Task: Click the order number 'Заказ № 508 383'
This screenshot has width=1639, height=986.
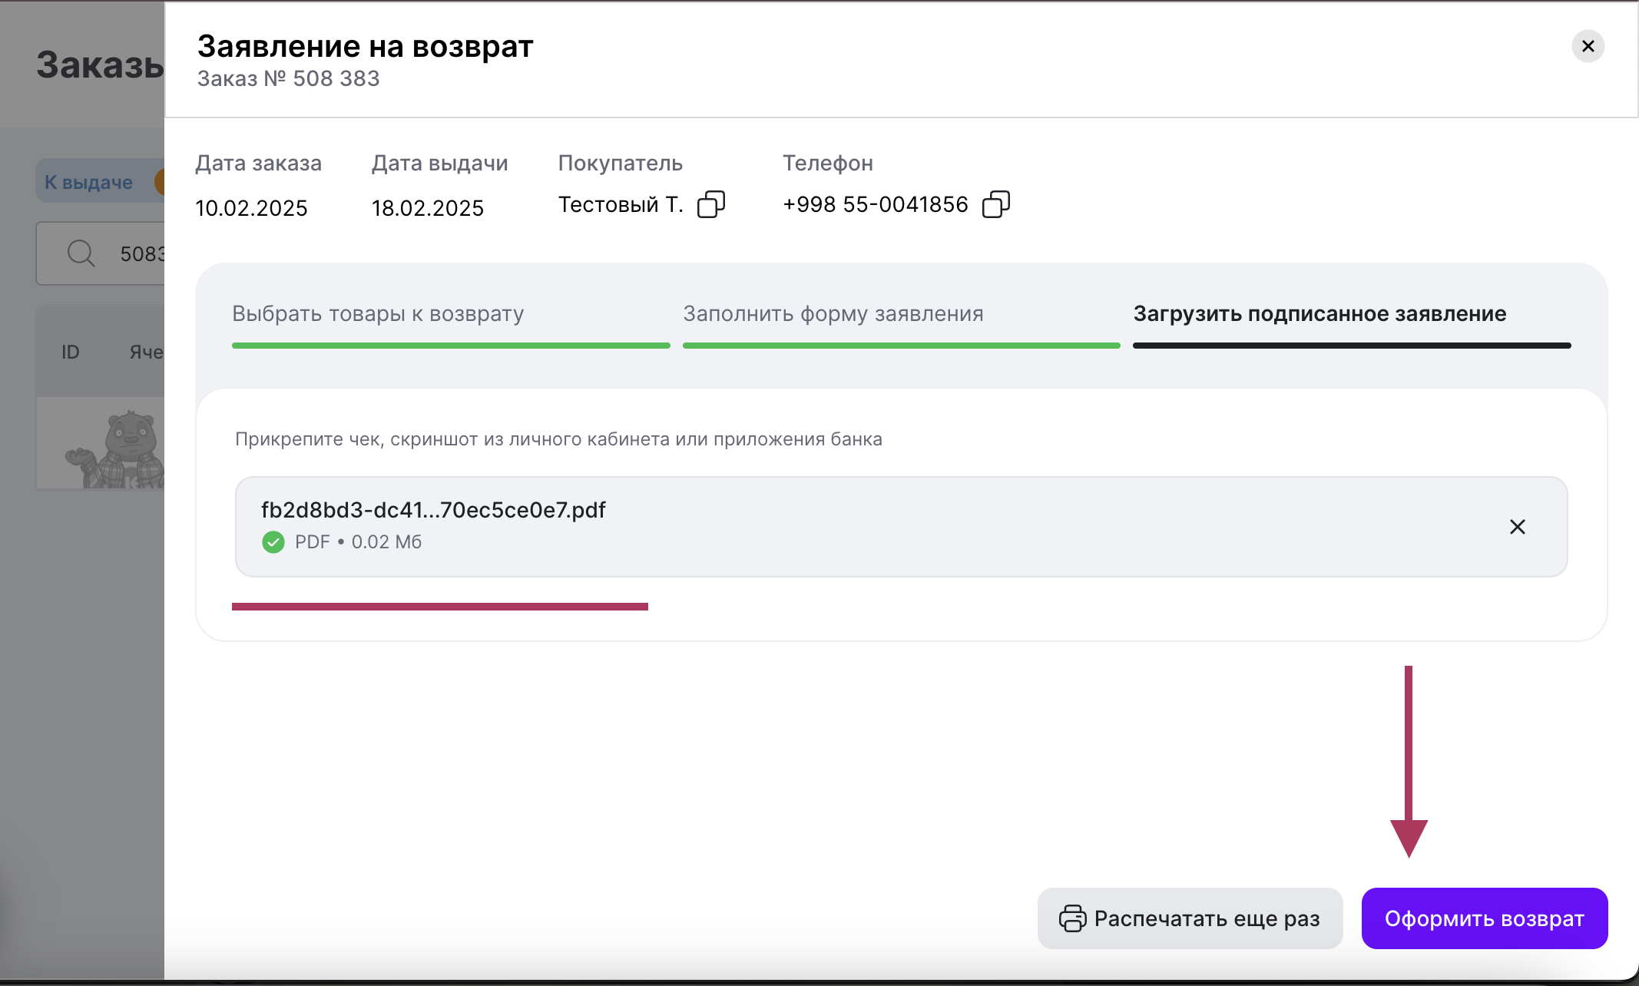Action: [x=288, y=78]
